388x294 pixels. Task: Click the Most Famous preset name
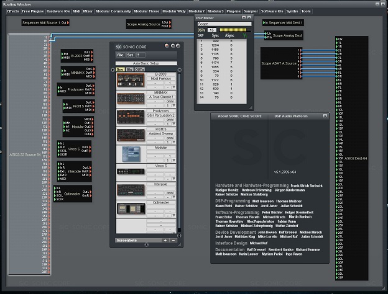tap(161, 79)
